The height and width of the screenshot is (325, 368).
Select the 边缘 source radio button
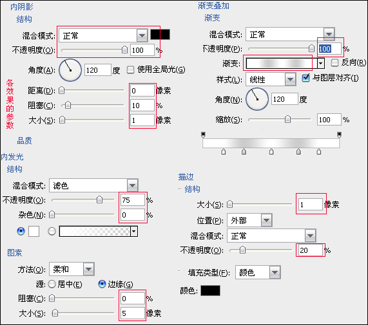(x=102, y=284)
